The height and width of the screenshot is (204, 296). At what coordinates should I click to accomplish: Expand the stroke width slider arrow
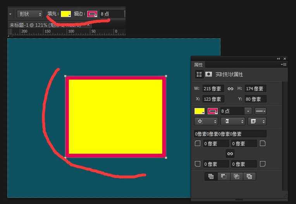(x=248, y=111)
